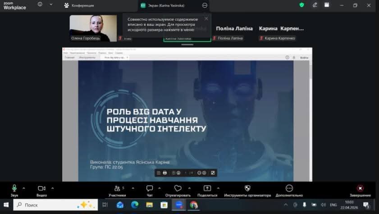379x214 pixels.
Task: Mute microphone with the Звук button
Action: 14,189
